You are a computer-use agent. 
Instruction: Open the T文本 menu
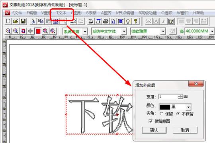[61, 13]
